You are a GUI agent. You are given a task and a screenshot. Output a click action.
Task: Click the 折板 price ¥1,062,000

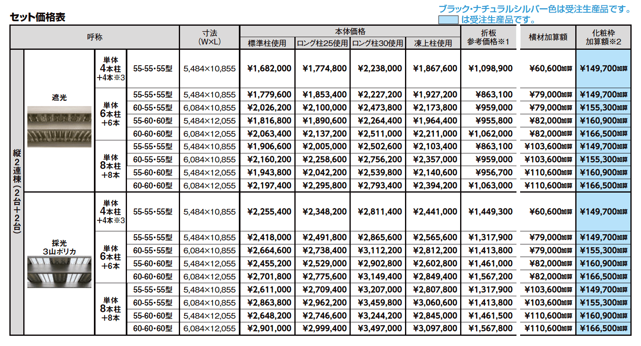(490, 134)
